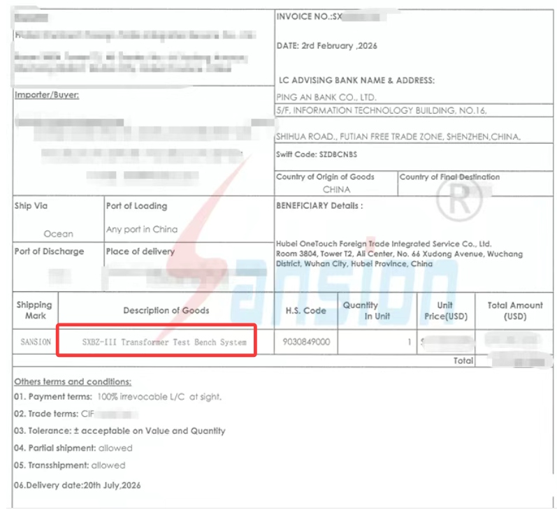Click the Country of Final Destination header

tap(449, 177)
